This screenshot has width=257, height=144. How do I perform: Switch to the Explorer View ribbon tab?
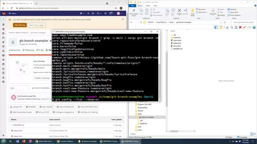(x=155, y=6)
